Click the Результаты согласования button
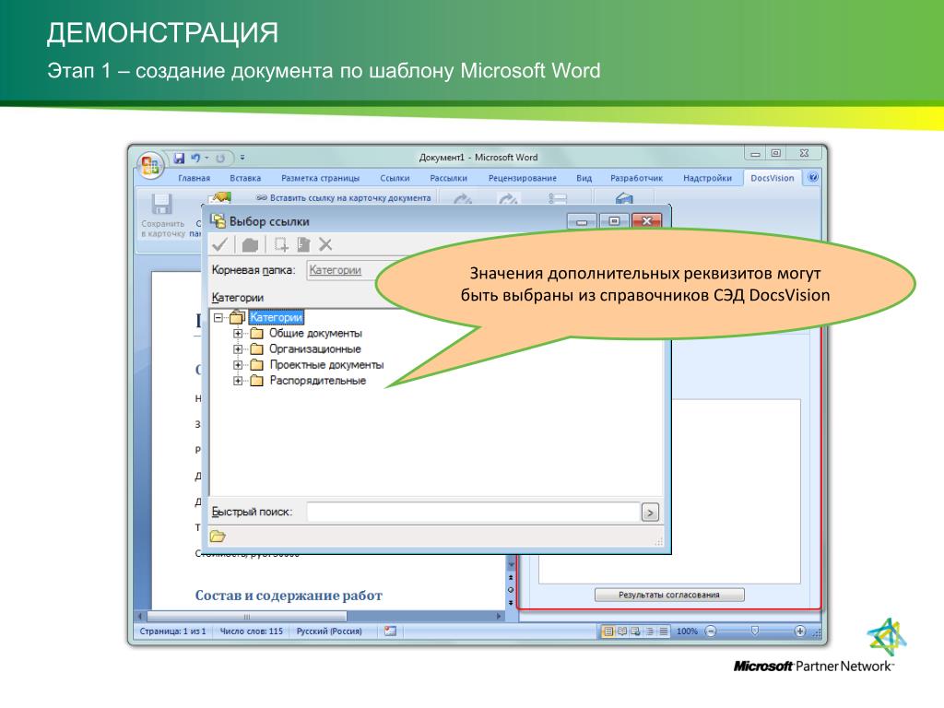 click(x=669, y=595)
